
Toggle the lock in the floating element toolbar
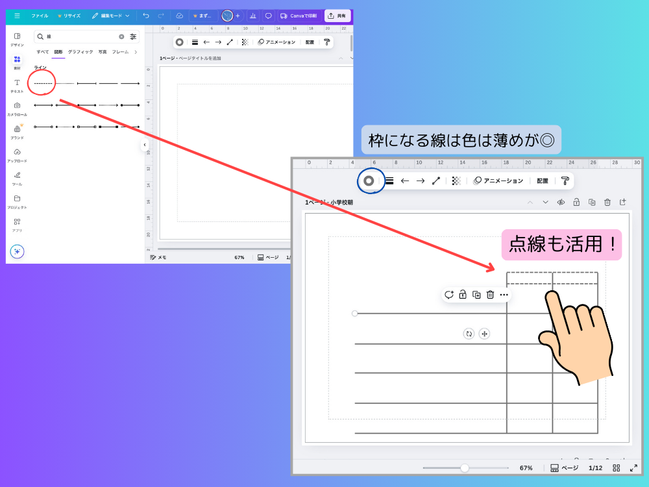[x=462, y=295]
